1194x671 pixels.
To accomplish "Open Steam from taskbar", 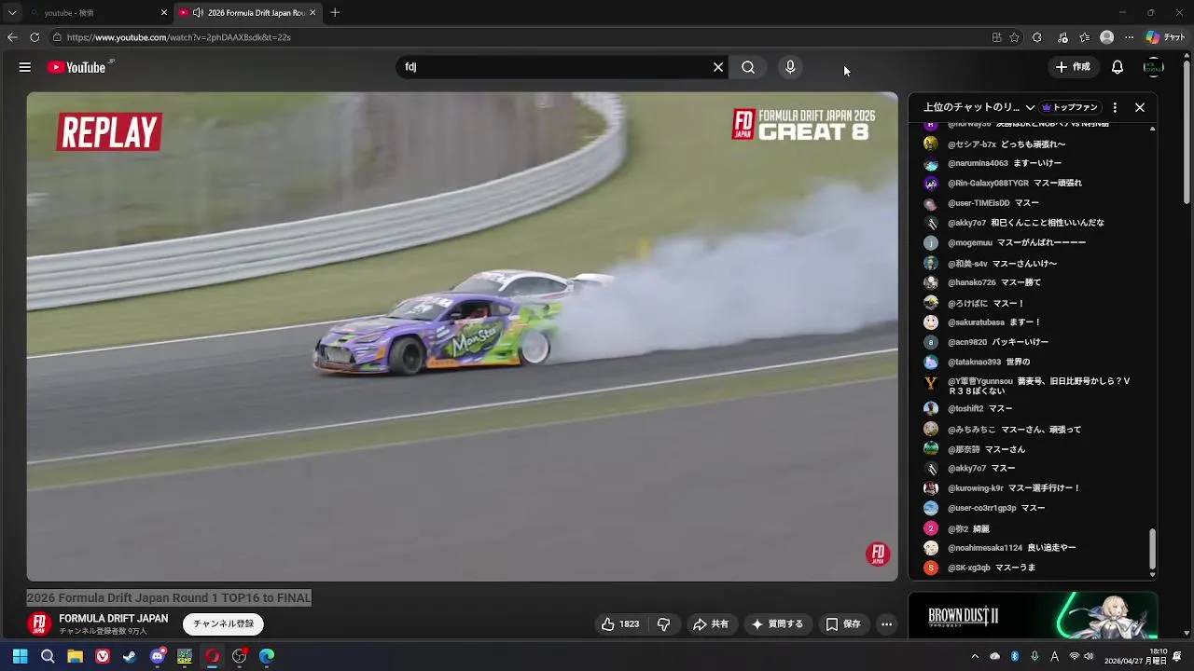I will [x=130, y=656].
